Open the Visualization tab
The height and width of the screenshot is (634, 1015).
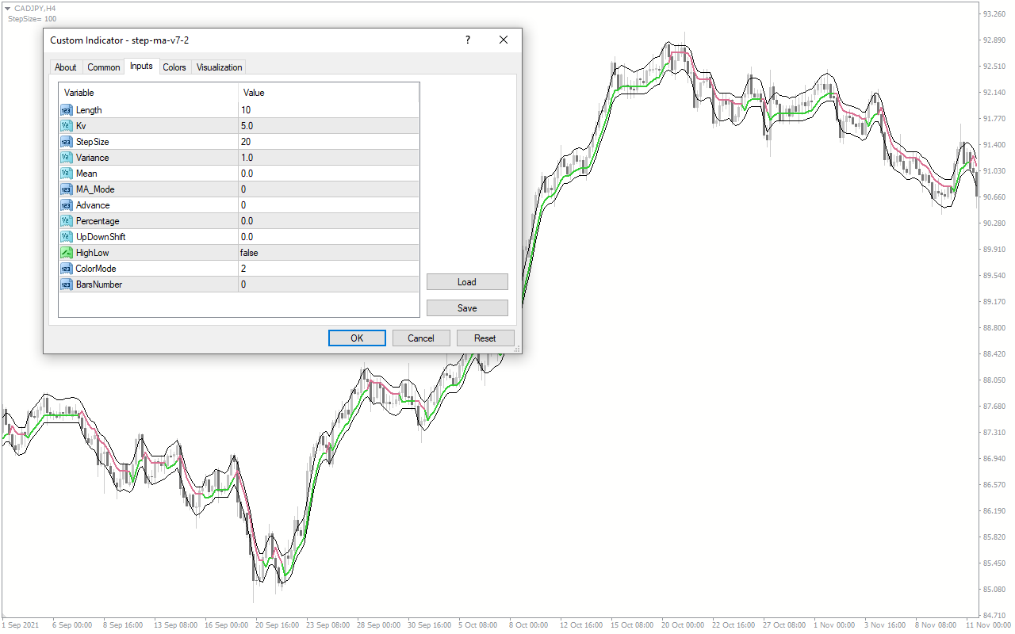(220, 67)
